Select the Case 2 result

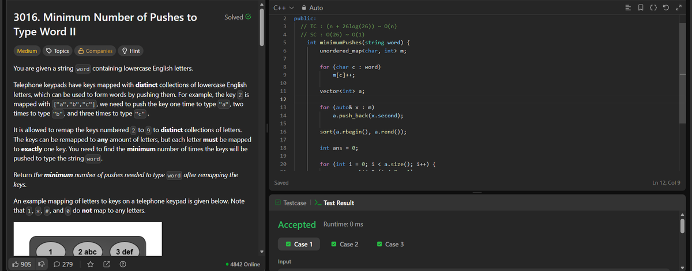pyautogui.click(x=345, y=245)
